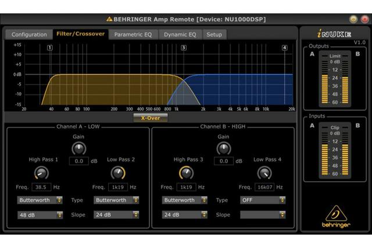Viewport: 372px width, 248px height.
Task: Expand the High Pass 1 48 dB slope dropdown
Action: tap(40, 214)
